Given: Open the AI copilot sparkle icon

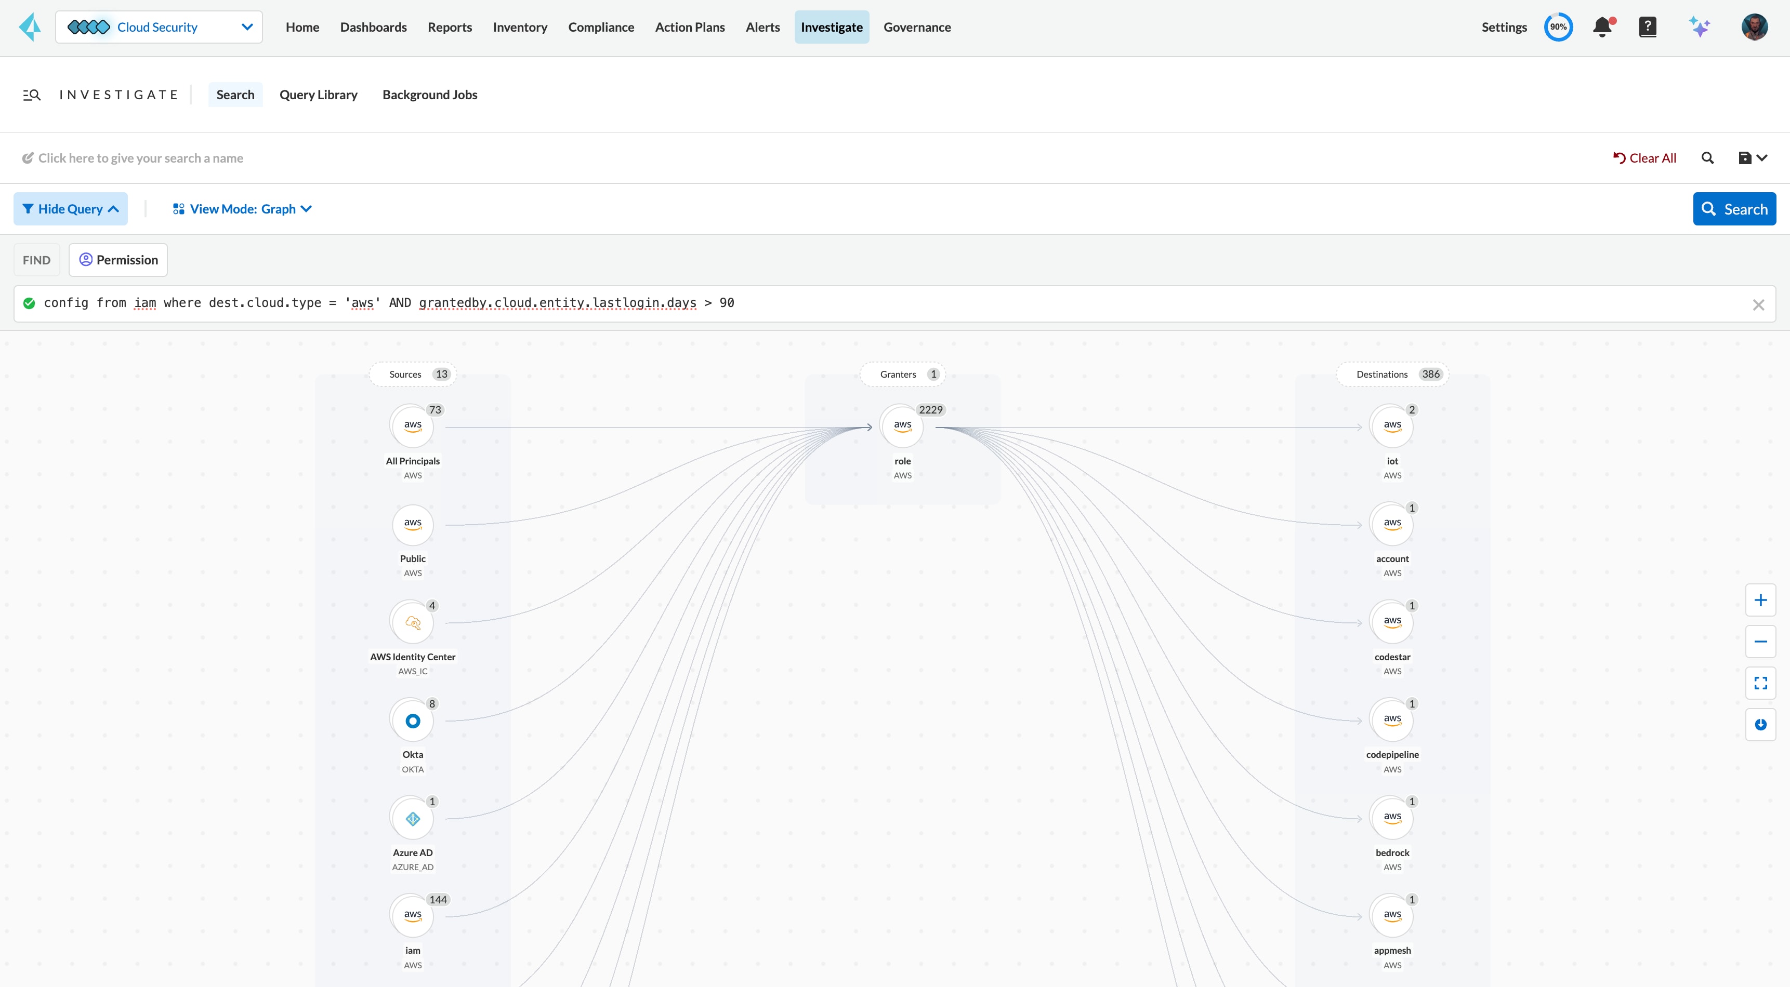Looking at the screenshot, I should (x=1699, y=27).
